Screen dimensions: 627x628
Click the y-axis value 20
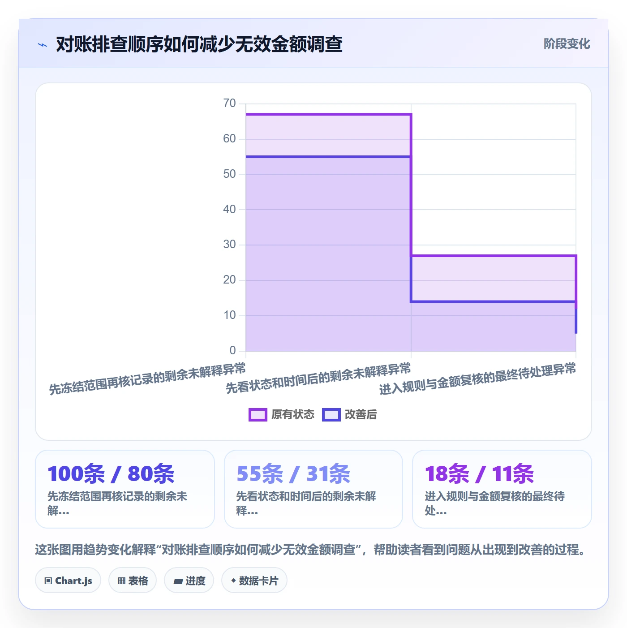pos(229,280)
